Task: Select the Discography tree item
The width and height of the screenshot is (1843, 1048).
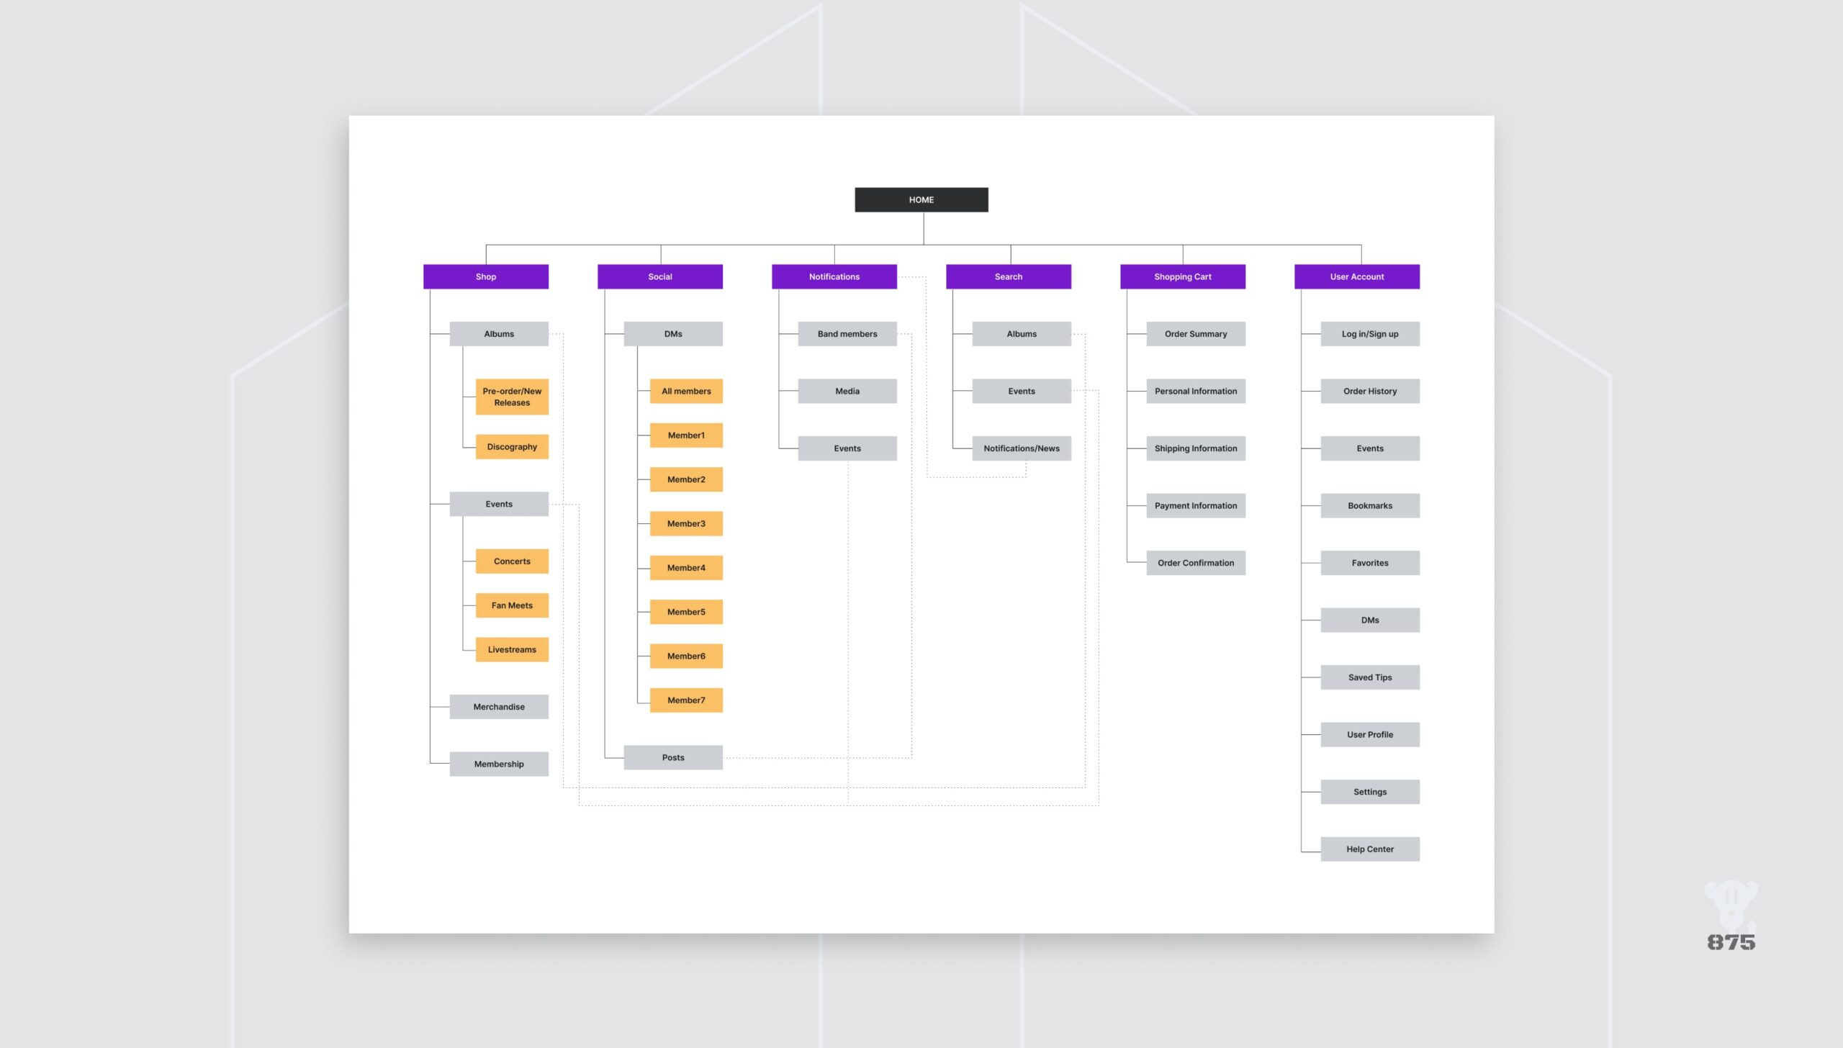Action: click(511, 446)
